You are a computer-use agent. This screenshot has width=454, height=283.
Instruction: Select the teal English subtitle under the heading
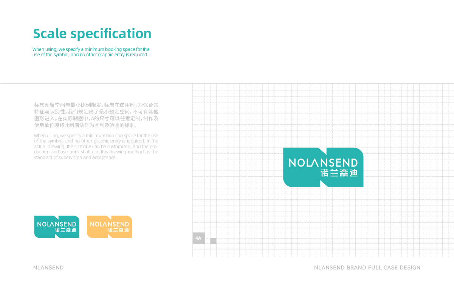91,52
